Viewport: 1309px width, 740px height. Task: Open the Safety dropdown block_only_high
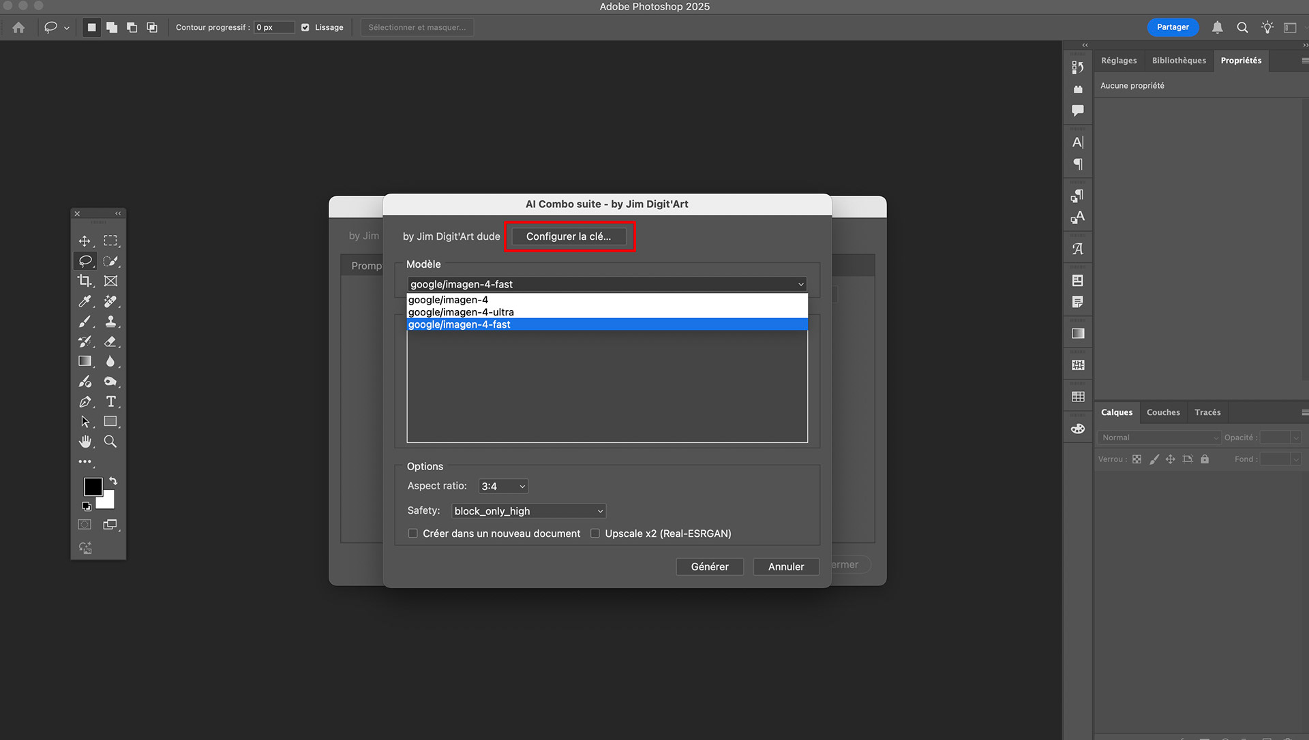[528, 511]
